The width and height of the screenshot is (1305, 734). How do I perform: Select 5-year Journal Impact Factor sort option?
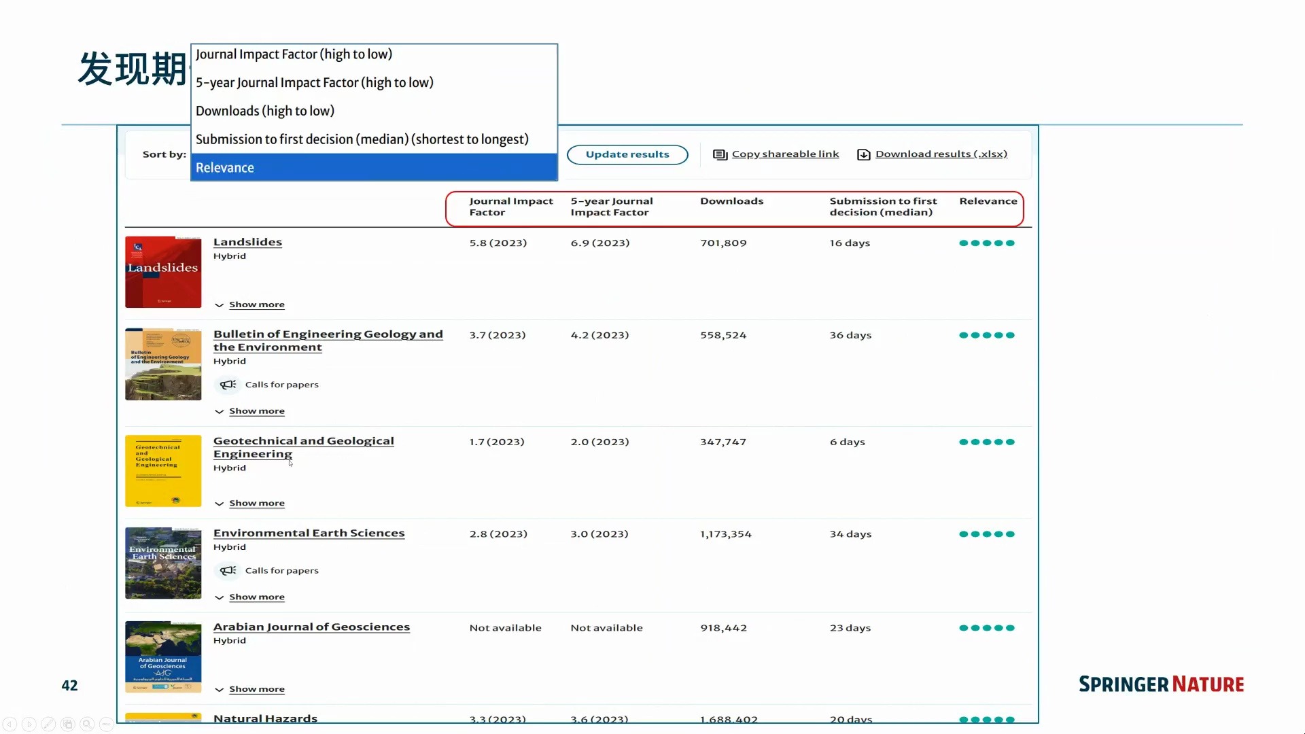click(374, 83)
